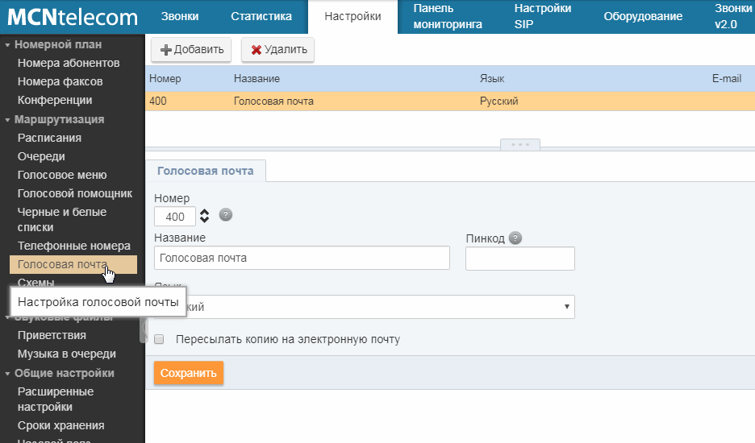The height and width of the screenshot is (443, 755).
Task: Open the Панель мониторинга tab
Action: click(x=447, y=16)
